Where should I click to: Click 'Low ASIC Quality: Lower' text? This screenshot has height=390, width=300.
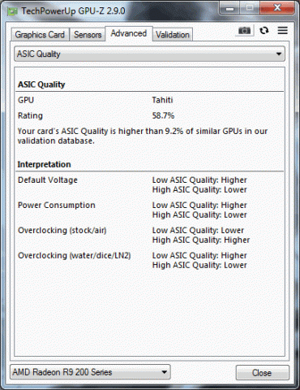tap(198, 230)
